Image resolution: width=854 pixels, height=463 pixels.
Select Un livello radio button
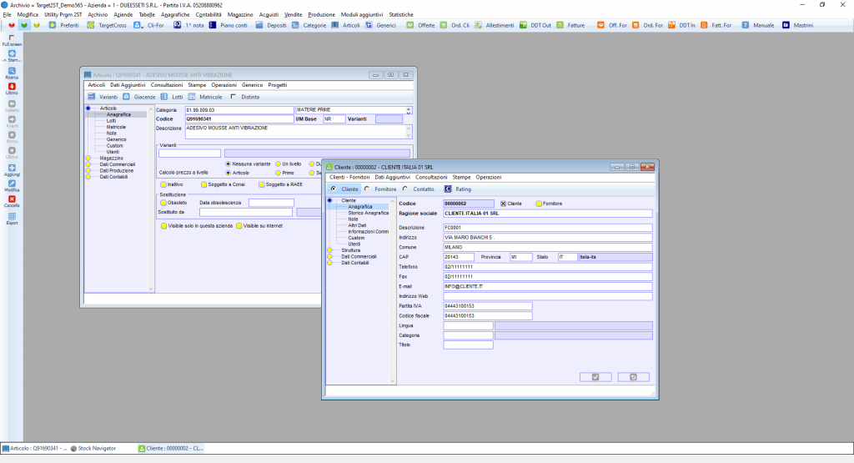(x=278, y=164)
